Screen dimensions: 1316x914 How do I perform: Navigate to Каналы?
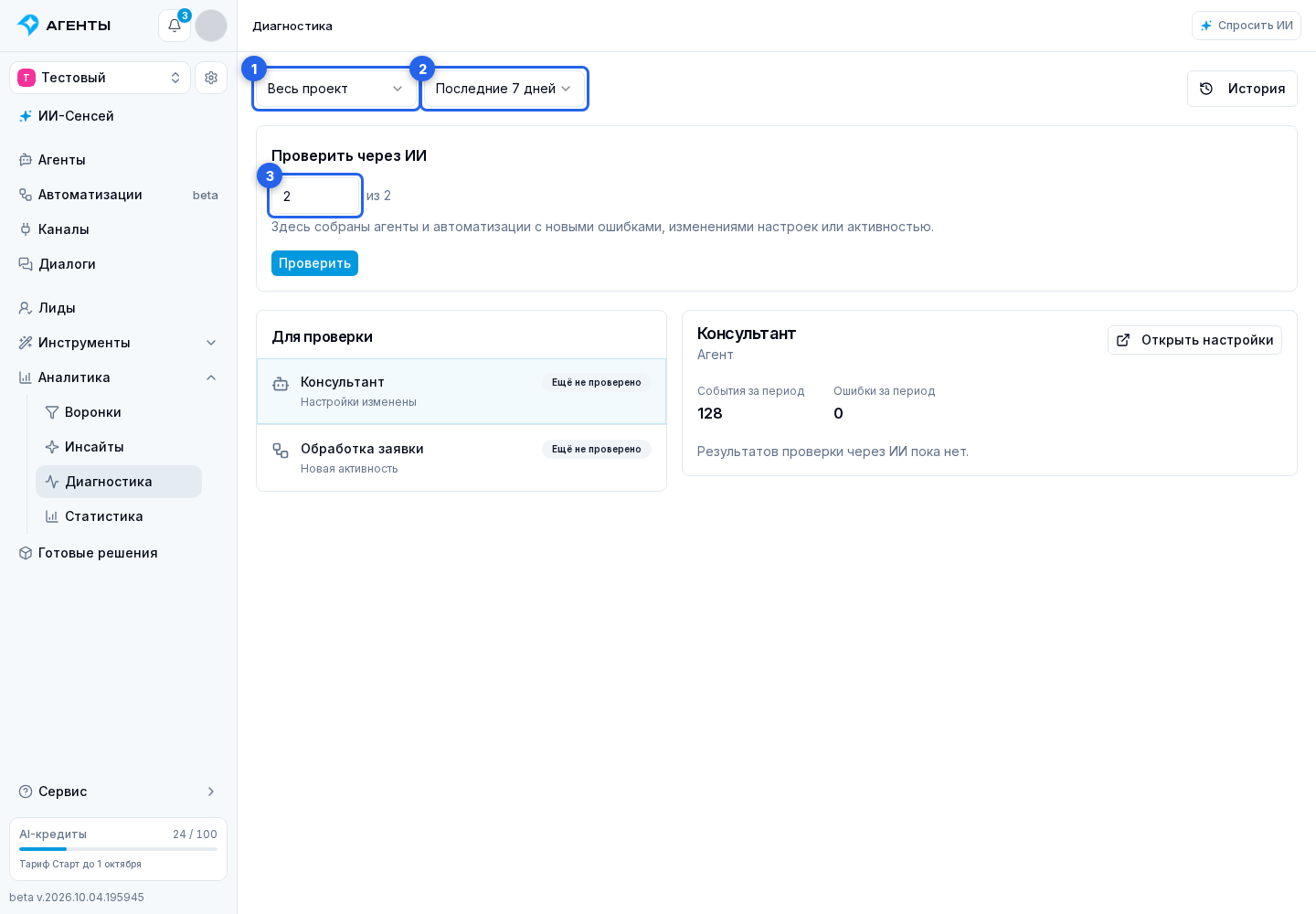tap(119, 229)
